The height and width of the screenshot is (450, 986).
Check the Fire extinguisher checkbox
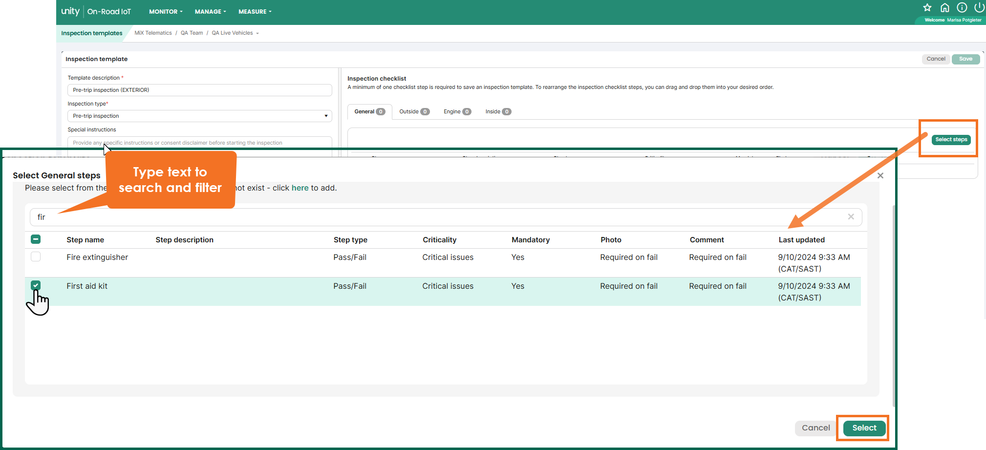[36, 257]
